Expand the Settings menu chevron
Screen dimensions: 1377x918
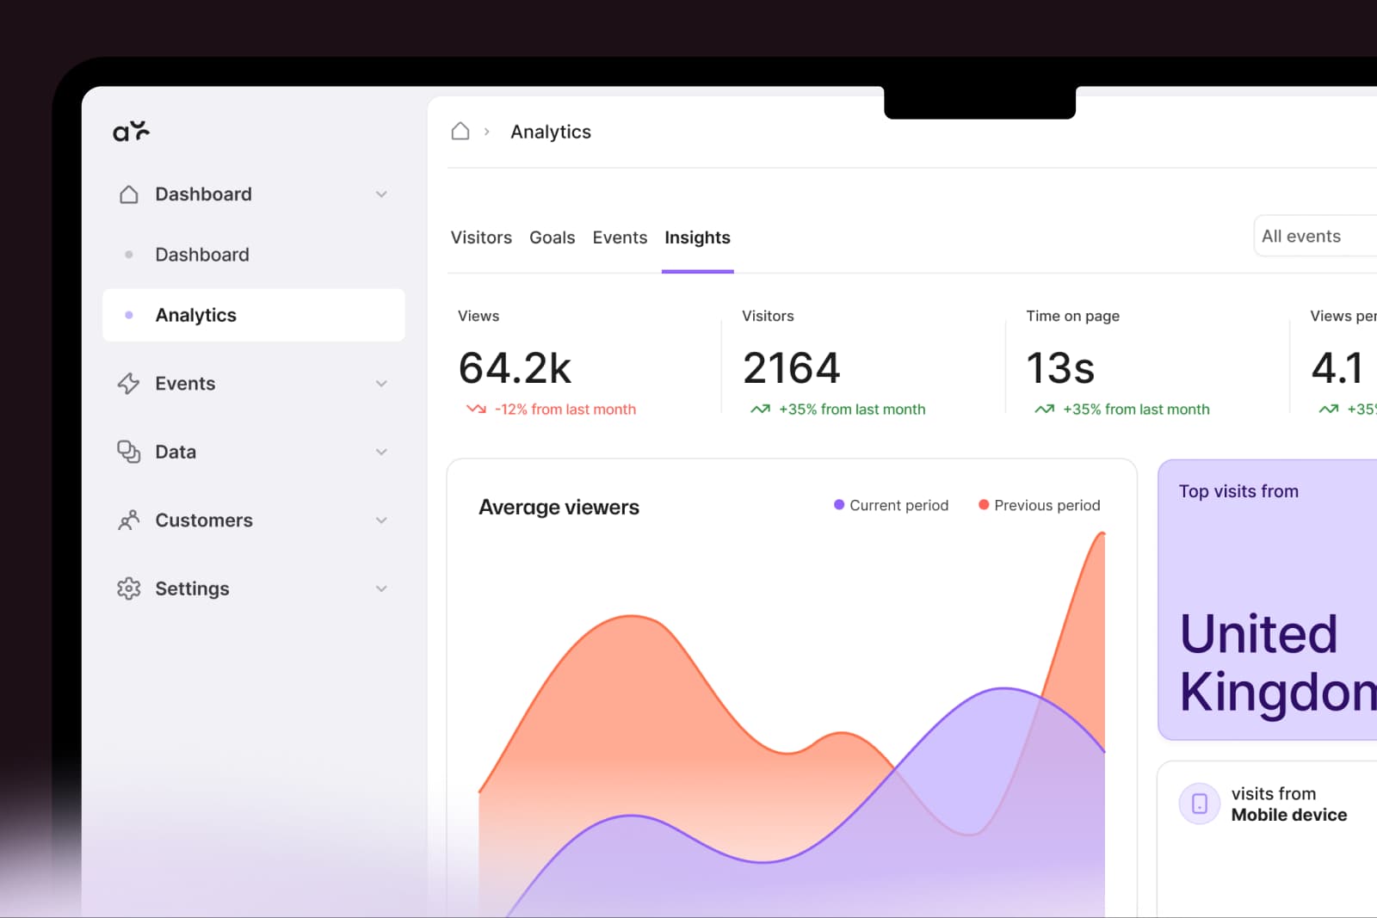[x=381, y=588]
